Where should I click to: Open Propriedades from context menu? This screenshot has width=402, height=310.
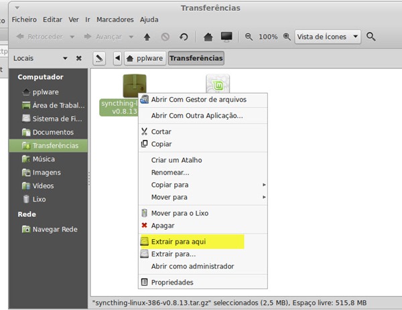click(203, 283)
